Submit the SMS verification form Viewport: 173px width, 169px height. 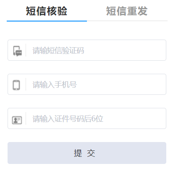pyautogui.click(x=87, y=153)
